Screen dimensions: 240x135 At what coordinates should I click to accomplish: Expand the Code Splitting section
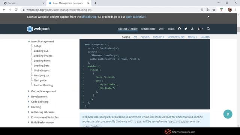point(28,102)
